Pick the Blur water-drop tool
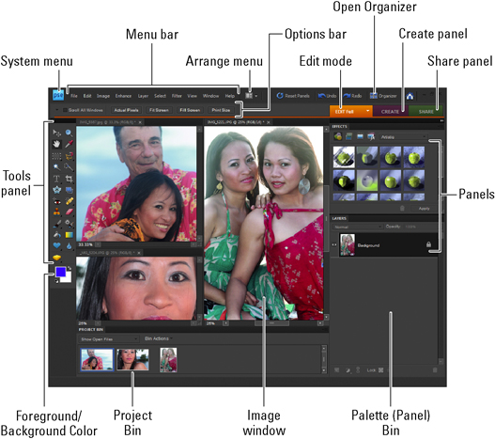This screenshot has width=495, height=439. [69, 245]
